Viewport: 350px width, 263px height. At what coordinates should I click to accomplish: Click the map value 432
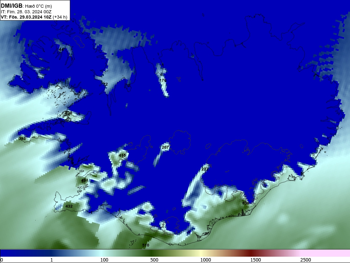click(69, 206)
